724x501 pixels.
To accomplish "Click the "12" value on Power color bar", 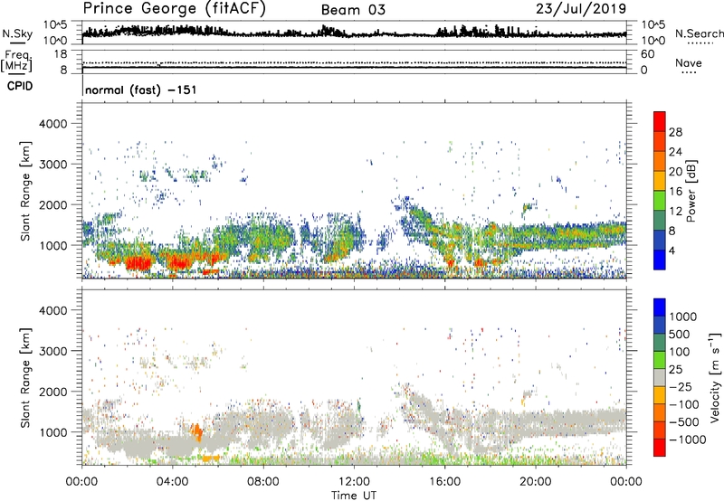I will [x=675, y=212].
